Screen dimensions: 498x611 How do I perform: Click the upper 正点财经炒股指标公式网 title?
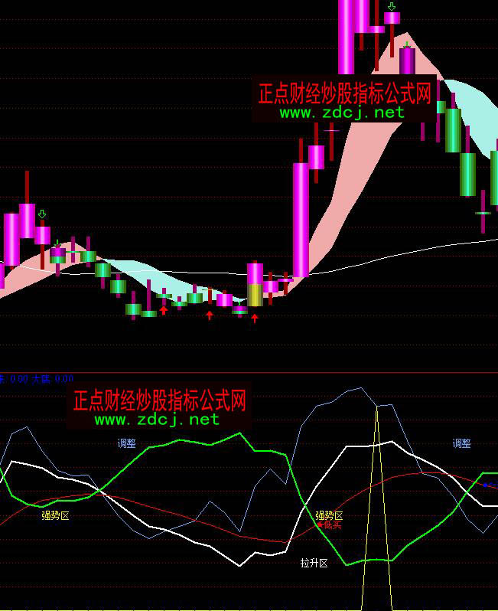pos(344,93)
